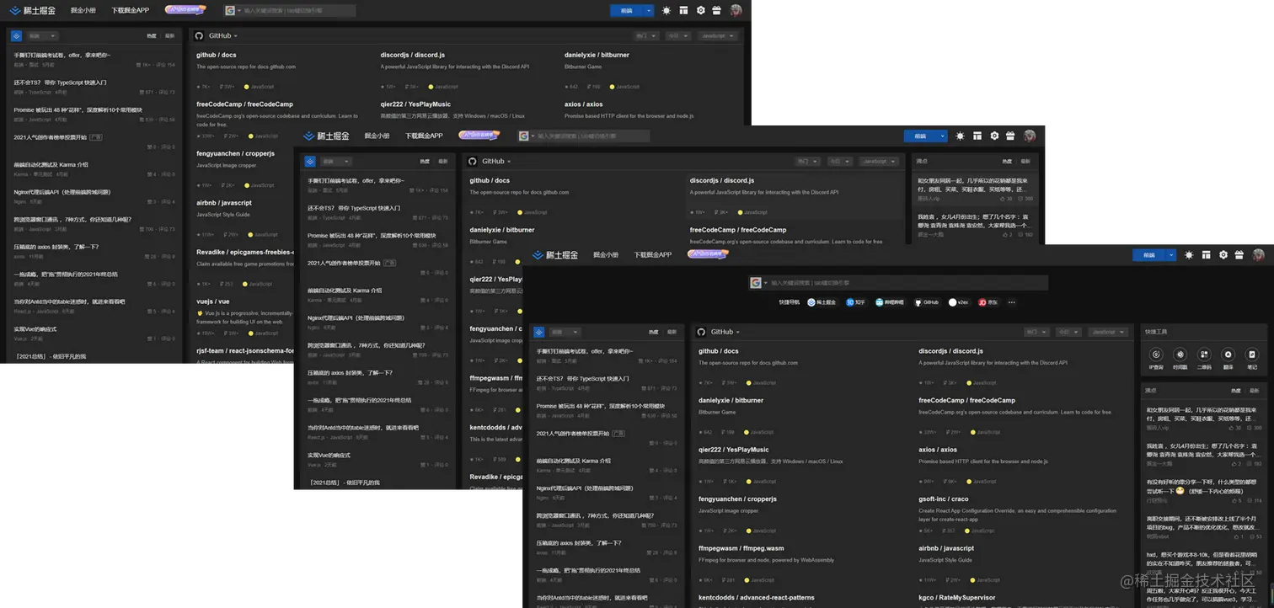Click purple promo banner in front window

[x=708, y=253]
